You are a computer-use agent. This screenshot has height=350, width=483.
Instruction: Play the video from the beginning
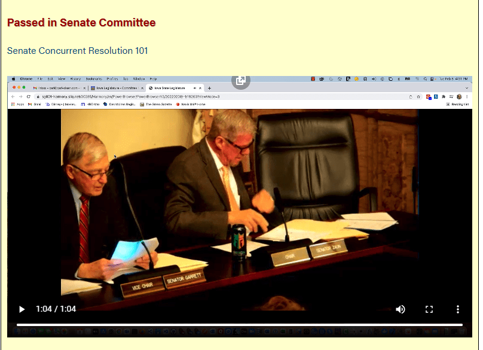[22, 309]
